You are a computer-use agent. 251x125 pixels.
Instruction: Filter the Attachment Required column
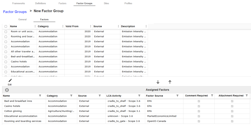click(x=247, y=96)
